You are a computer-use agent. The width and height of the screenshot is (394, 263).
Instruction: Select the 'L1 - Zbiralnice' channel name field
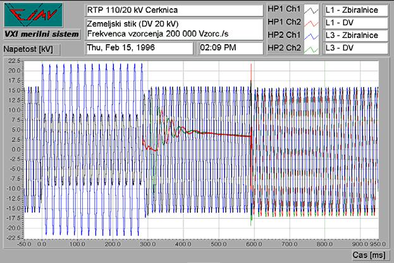click(x=355, y=10)
